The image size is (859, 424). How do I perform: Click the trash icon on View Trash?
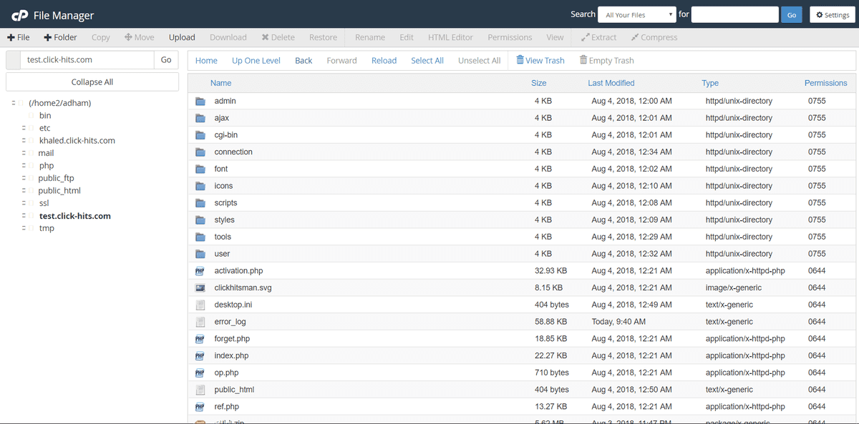520,60
